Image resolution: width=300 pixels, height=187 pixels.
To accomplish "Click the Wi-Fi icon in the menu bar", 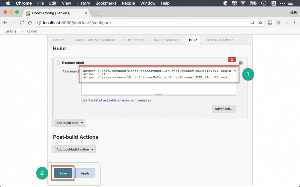I will click(x=242, y=3).
